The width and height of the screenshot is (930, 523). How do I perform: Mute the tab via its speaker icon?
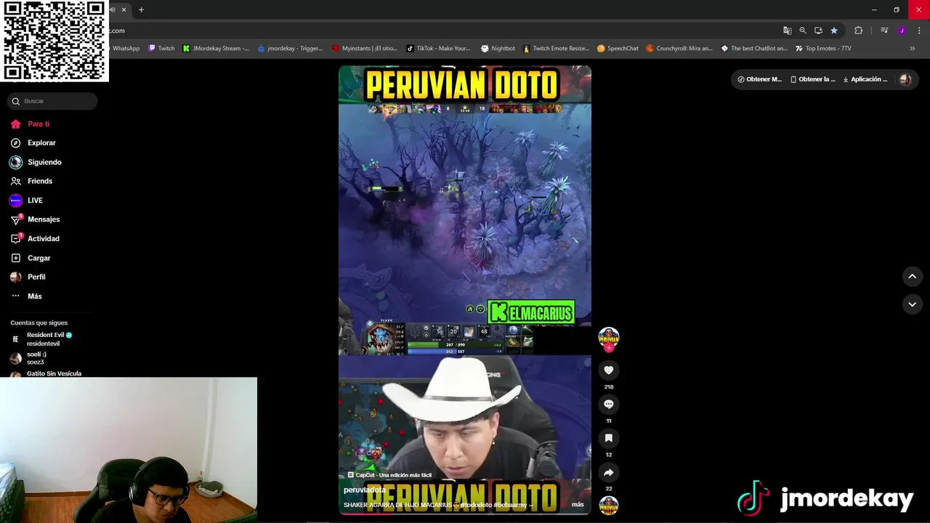pos(113,9)
